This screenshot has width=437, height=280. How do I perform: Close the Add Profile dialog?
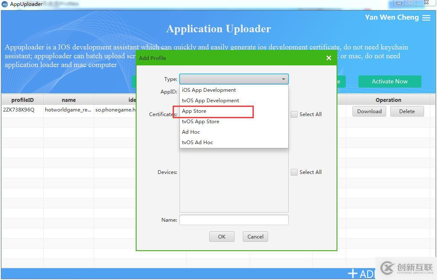[x=329, y=58]
